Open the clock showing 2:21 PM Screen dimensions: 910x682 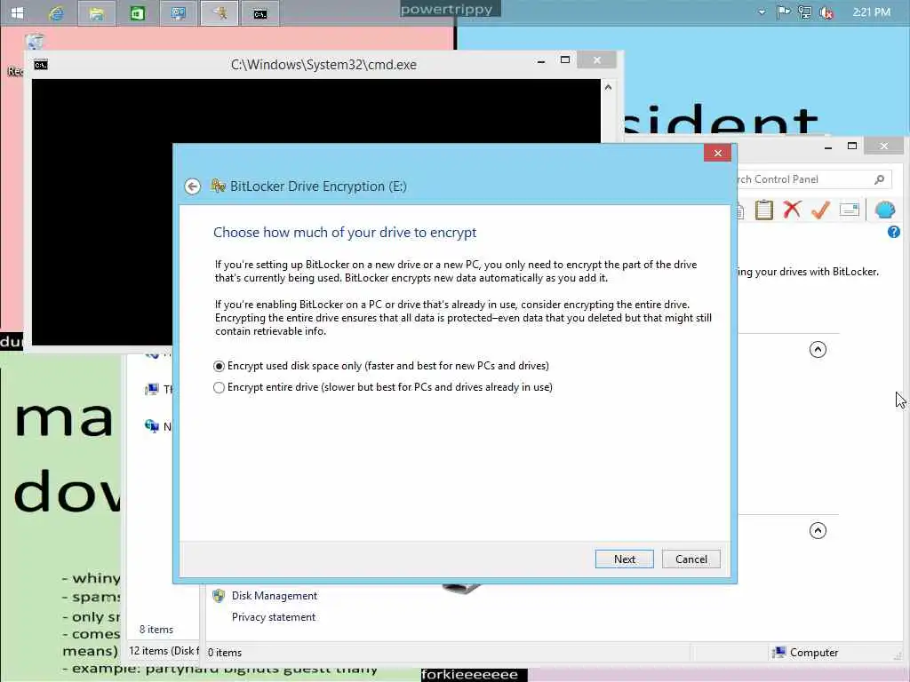(871, 12)
